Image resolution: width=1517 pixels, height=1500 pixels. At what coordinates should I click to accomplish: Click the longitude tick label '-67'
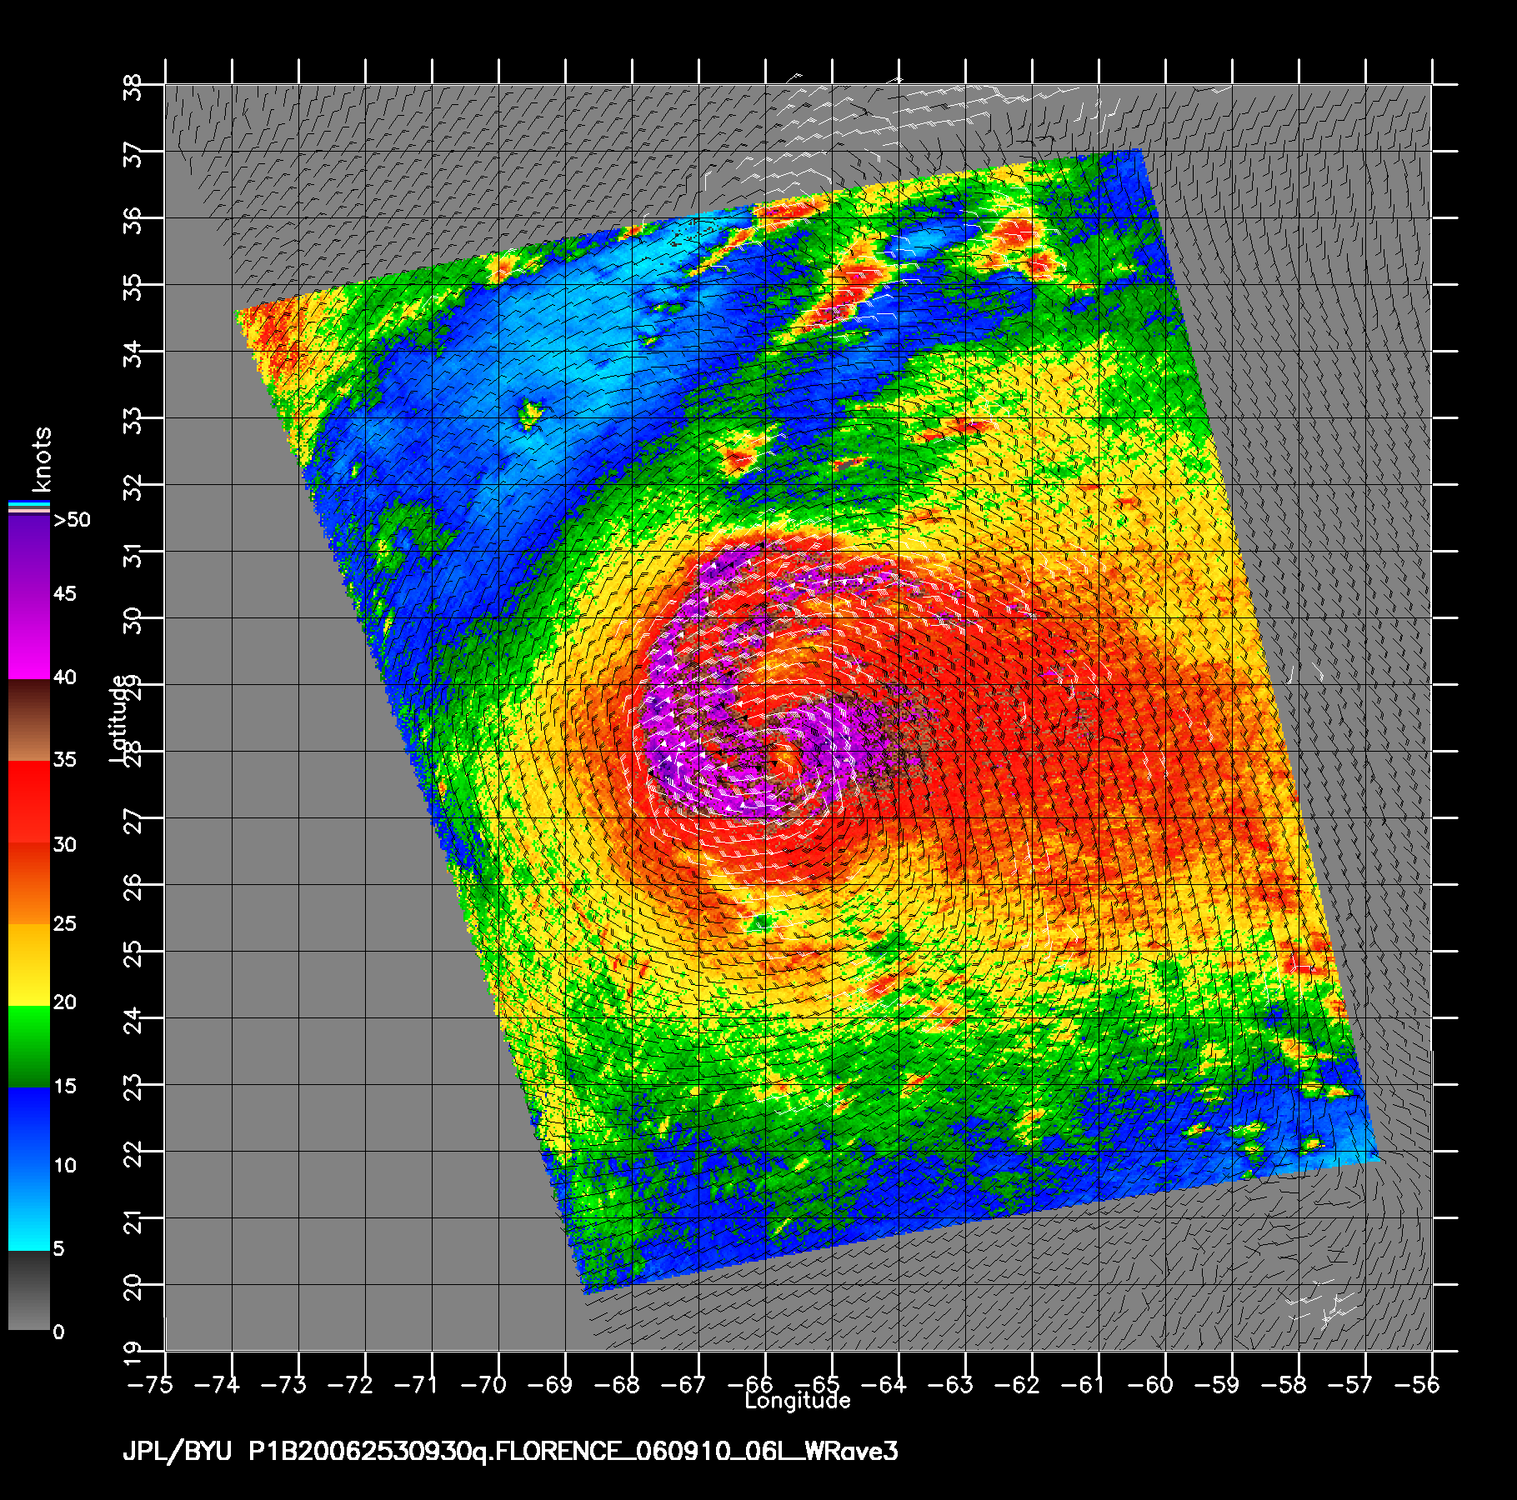click(683, 1384)
